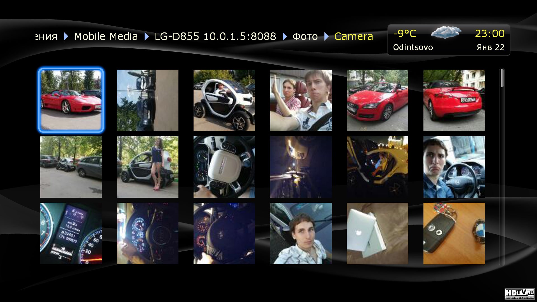Open the man's outdoor selfie by car thumbnail
Screen dimensions: 537x302
[x=301, y=233]
